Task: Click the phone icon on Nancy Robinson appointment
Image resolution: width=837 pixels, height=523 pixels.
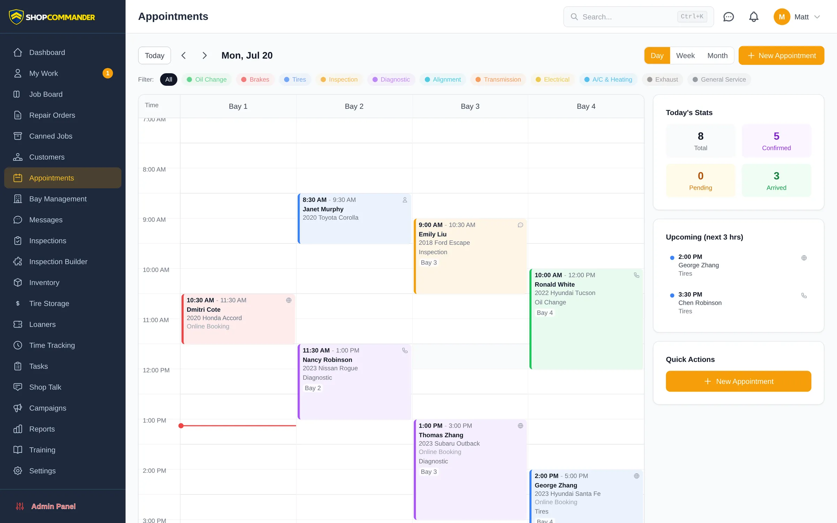Action: click(x=405, y=350)
